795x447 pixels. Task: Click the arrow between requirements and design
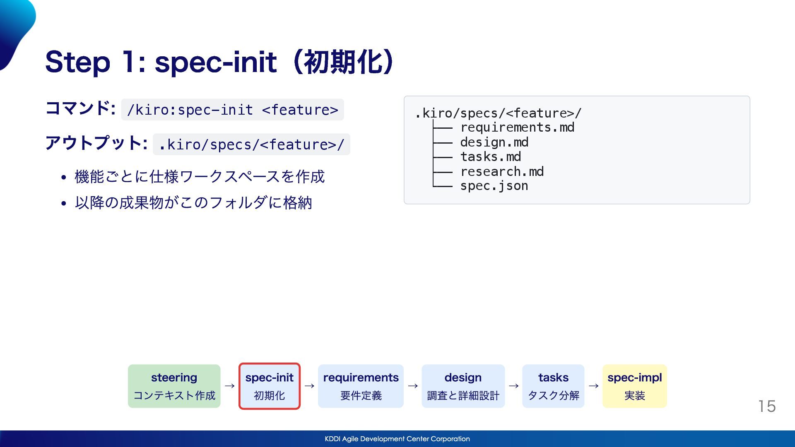(x=413, y=386)
